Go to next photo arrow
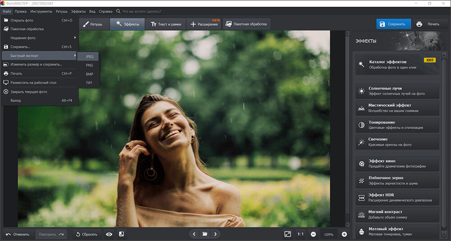The image size is (451, 241). [216, 234]
